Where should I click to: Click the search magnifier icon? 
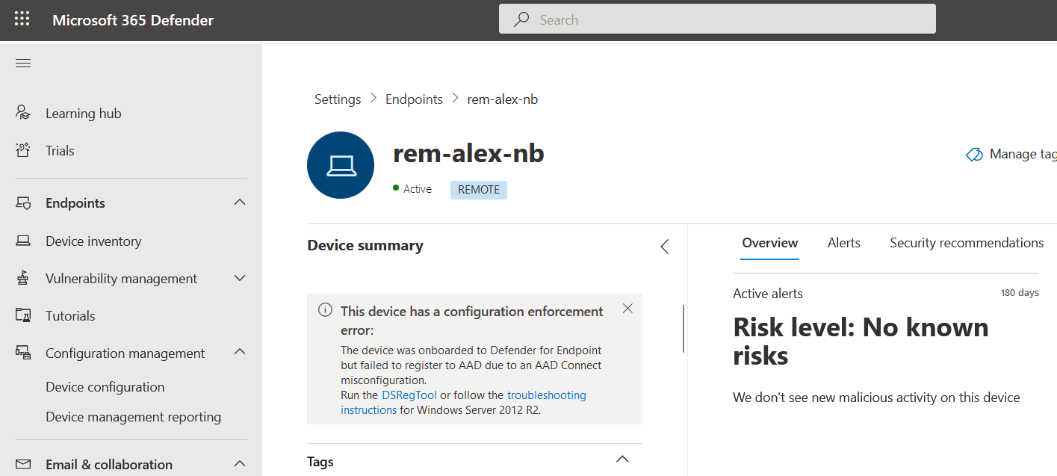[521, 19]
